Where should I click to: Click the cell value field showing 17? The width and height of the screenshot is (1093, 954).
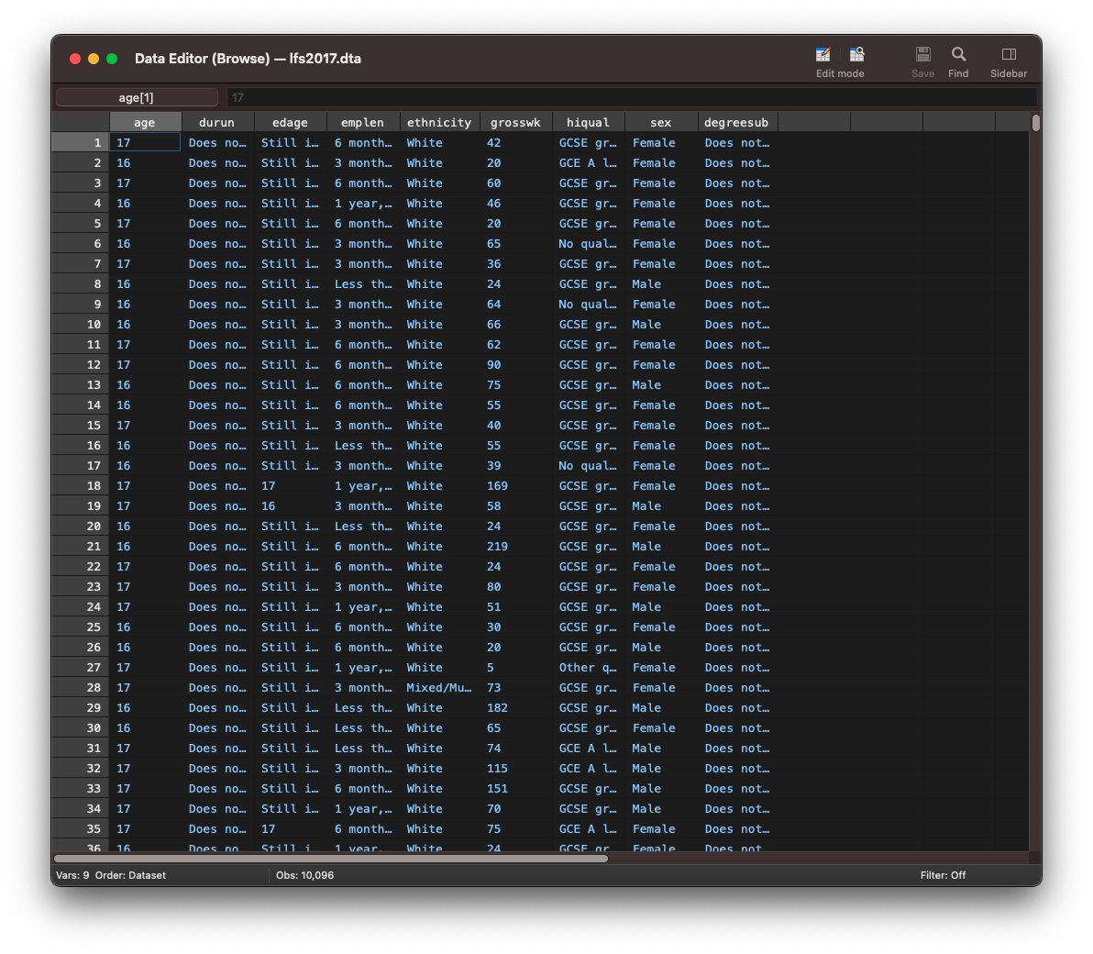point(631,97)
